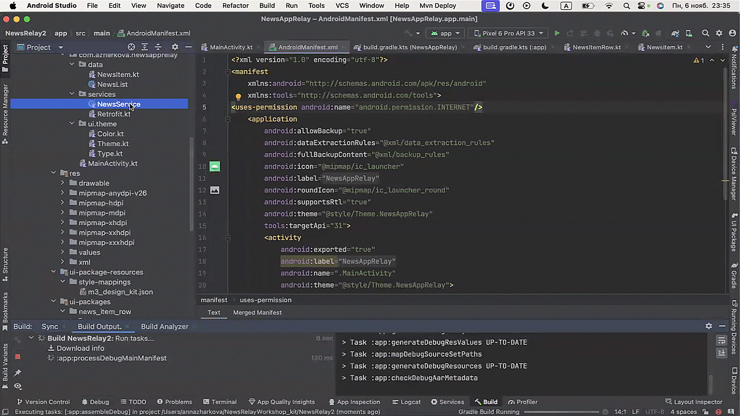Show hidden editor tabs dropdown

pyautogui.click(x=708, y=47)
